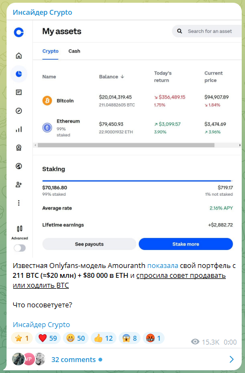The height and width of the screenshot is (373, 245).
Task: Open the Home sidebar icon
Action: (x=19, y=56)
